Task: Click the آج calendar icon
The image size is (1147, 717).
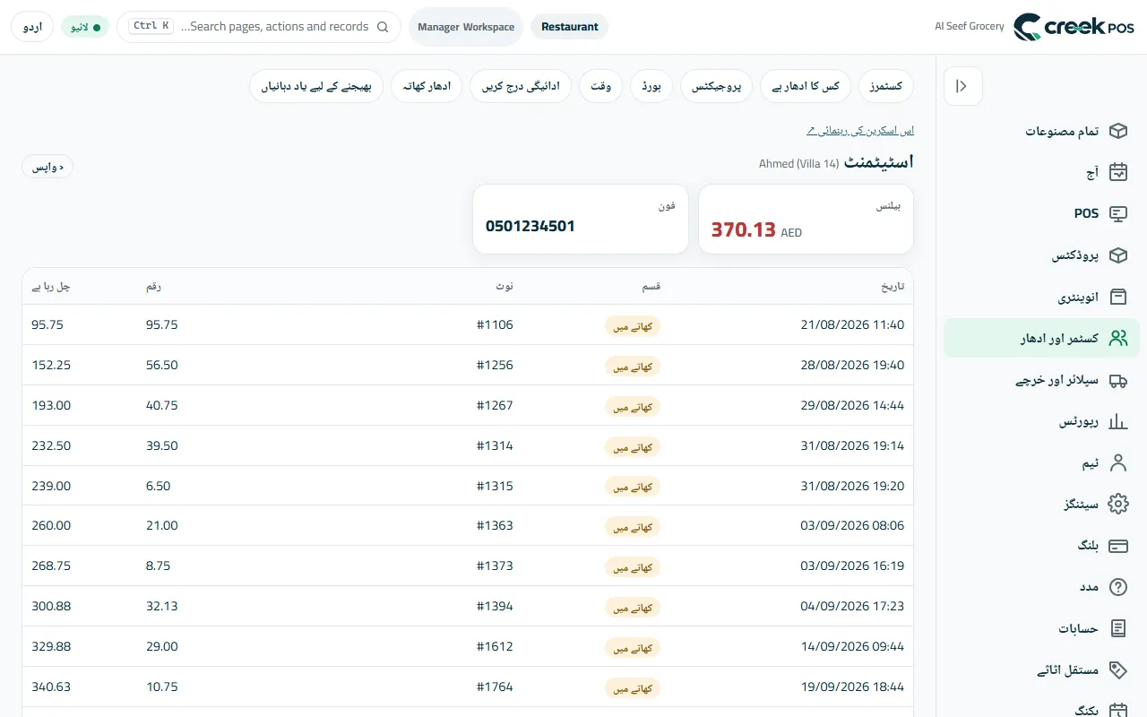Action: 1117,172
